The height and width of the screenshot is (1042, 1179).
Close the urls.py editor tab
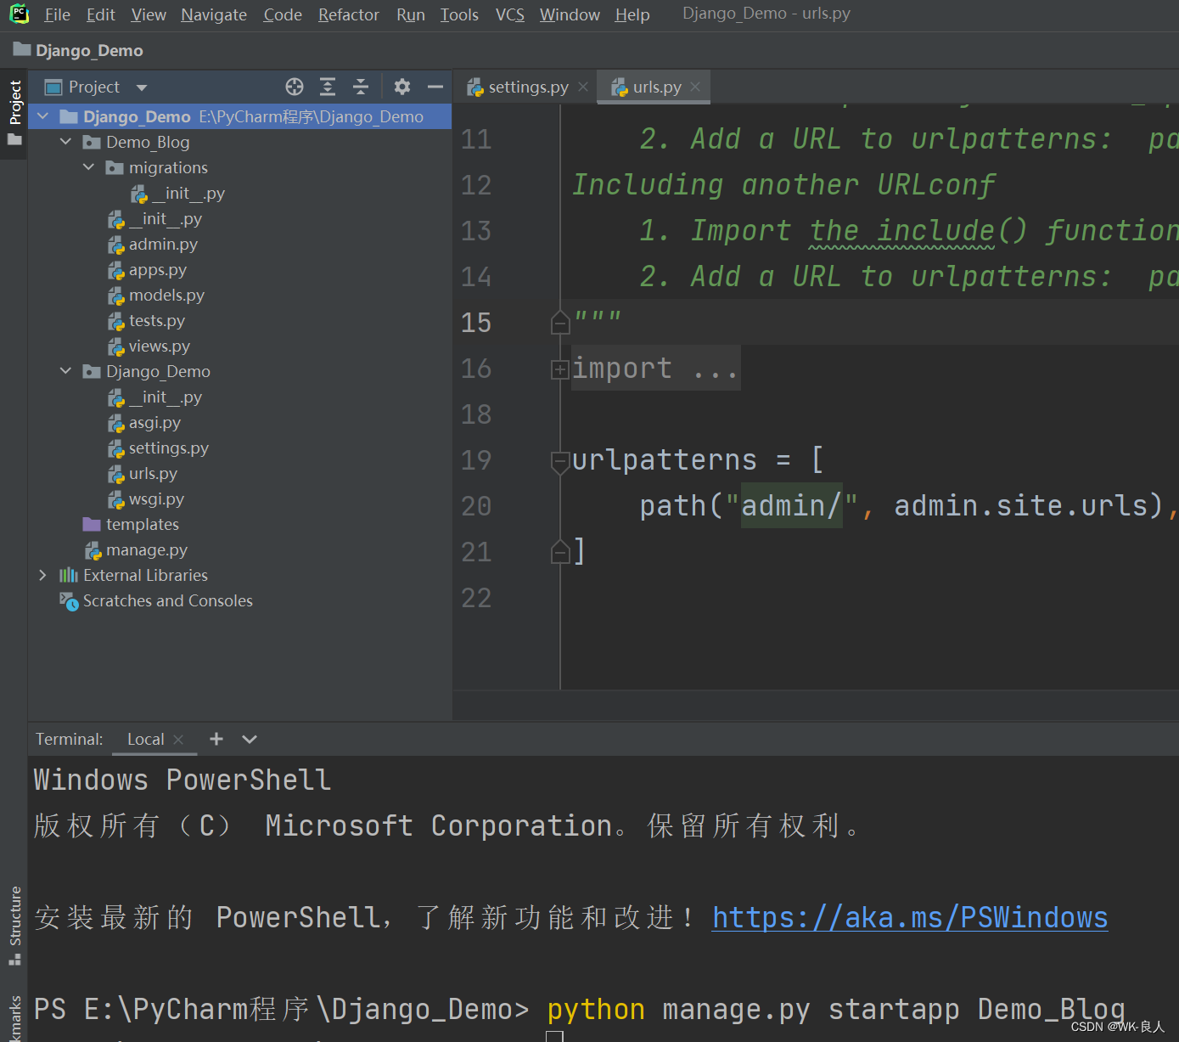[695, 87]
